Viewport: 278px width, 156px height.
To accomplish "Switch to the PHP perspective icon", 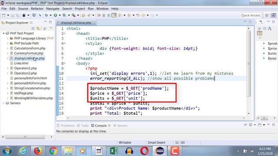I will [274, 16].
